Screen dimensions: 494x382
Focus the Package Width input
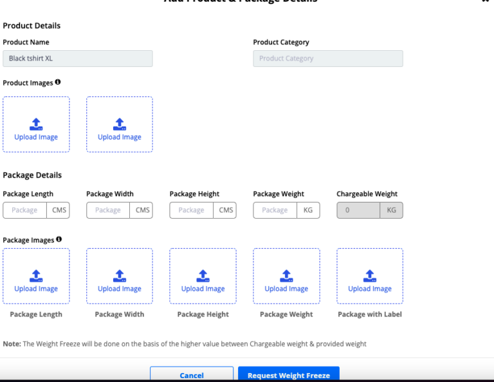click(x=108, y=210)
